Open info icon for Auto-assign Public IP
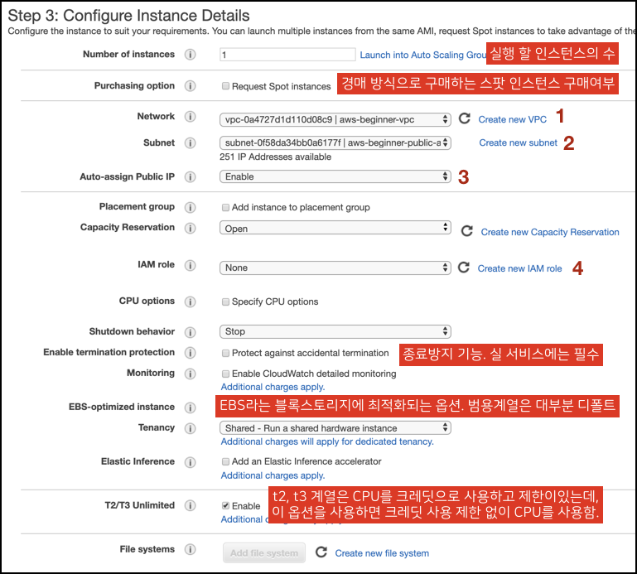The height and width of the screenshot is (574, 637). point(191,177)
